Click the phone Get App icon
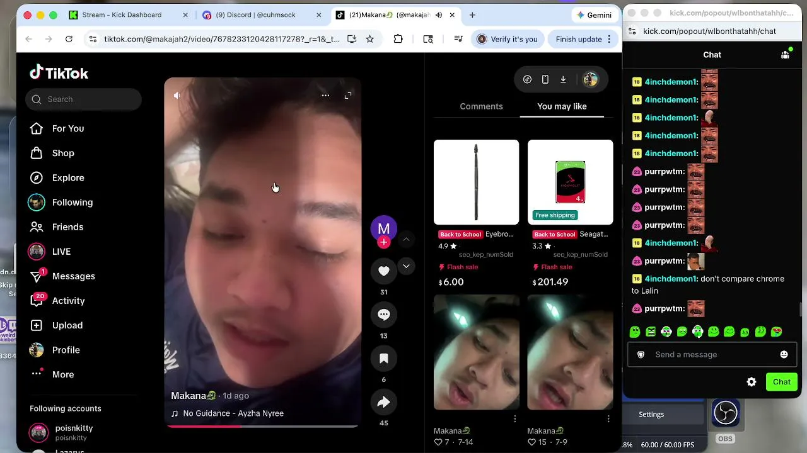The image size is (807, 453). pyautogui.click(x=545, y=79)
